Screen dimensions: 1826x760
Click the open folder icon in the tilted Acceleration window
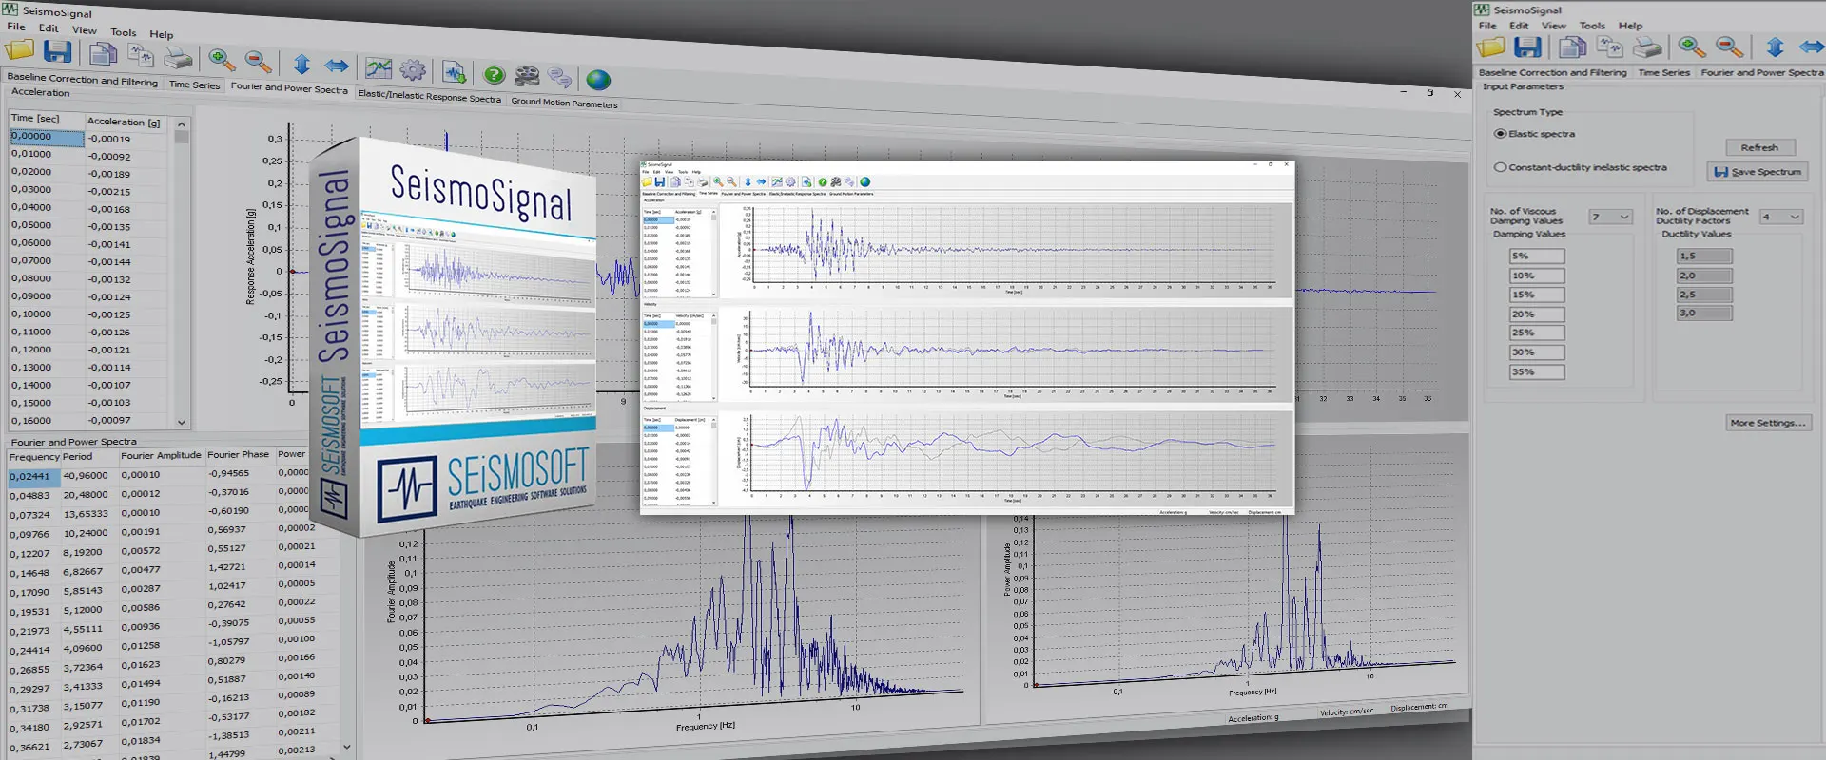19,49
